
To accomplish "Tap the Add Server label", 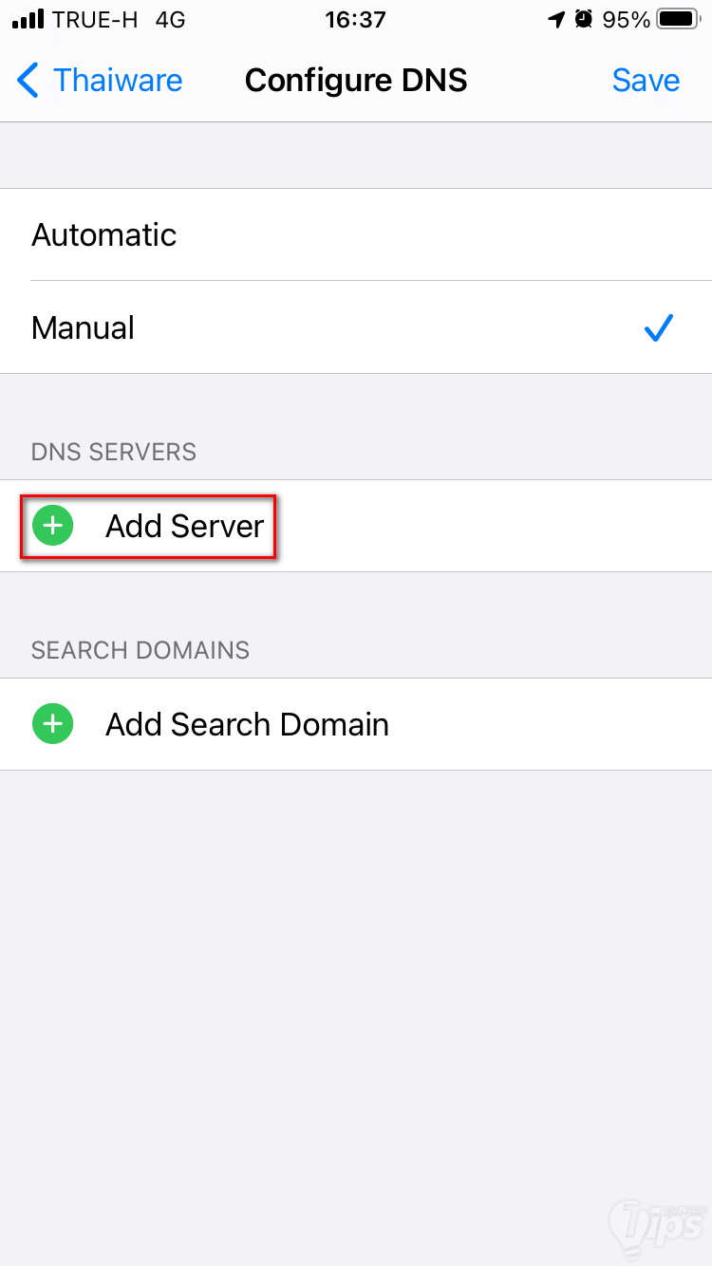I will pyautogui.click(x=185, y=526).
